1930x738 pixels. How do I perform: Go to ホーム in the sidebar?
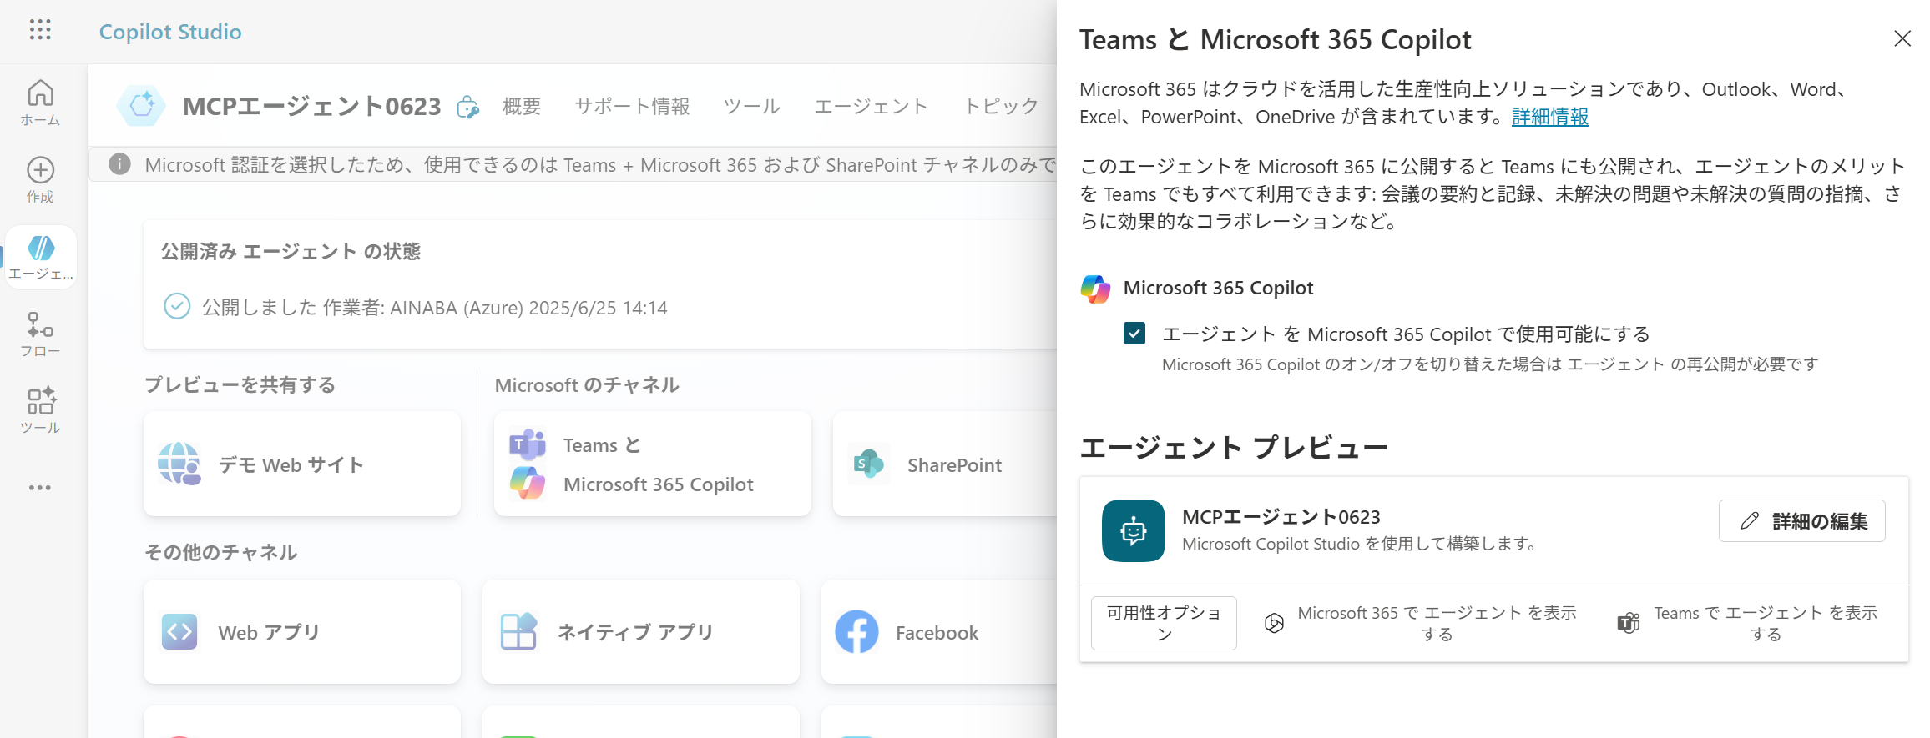click(x=40, y=103)
